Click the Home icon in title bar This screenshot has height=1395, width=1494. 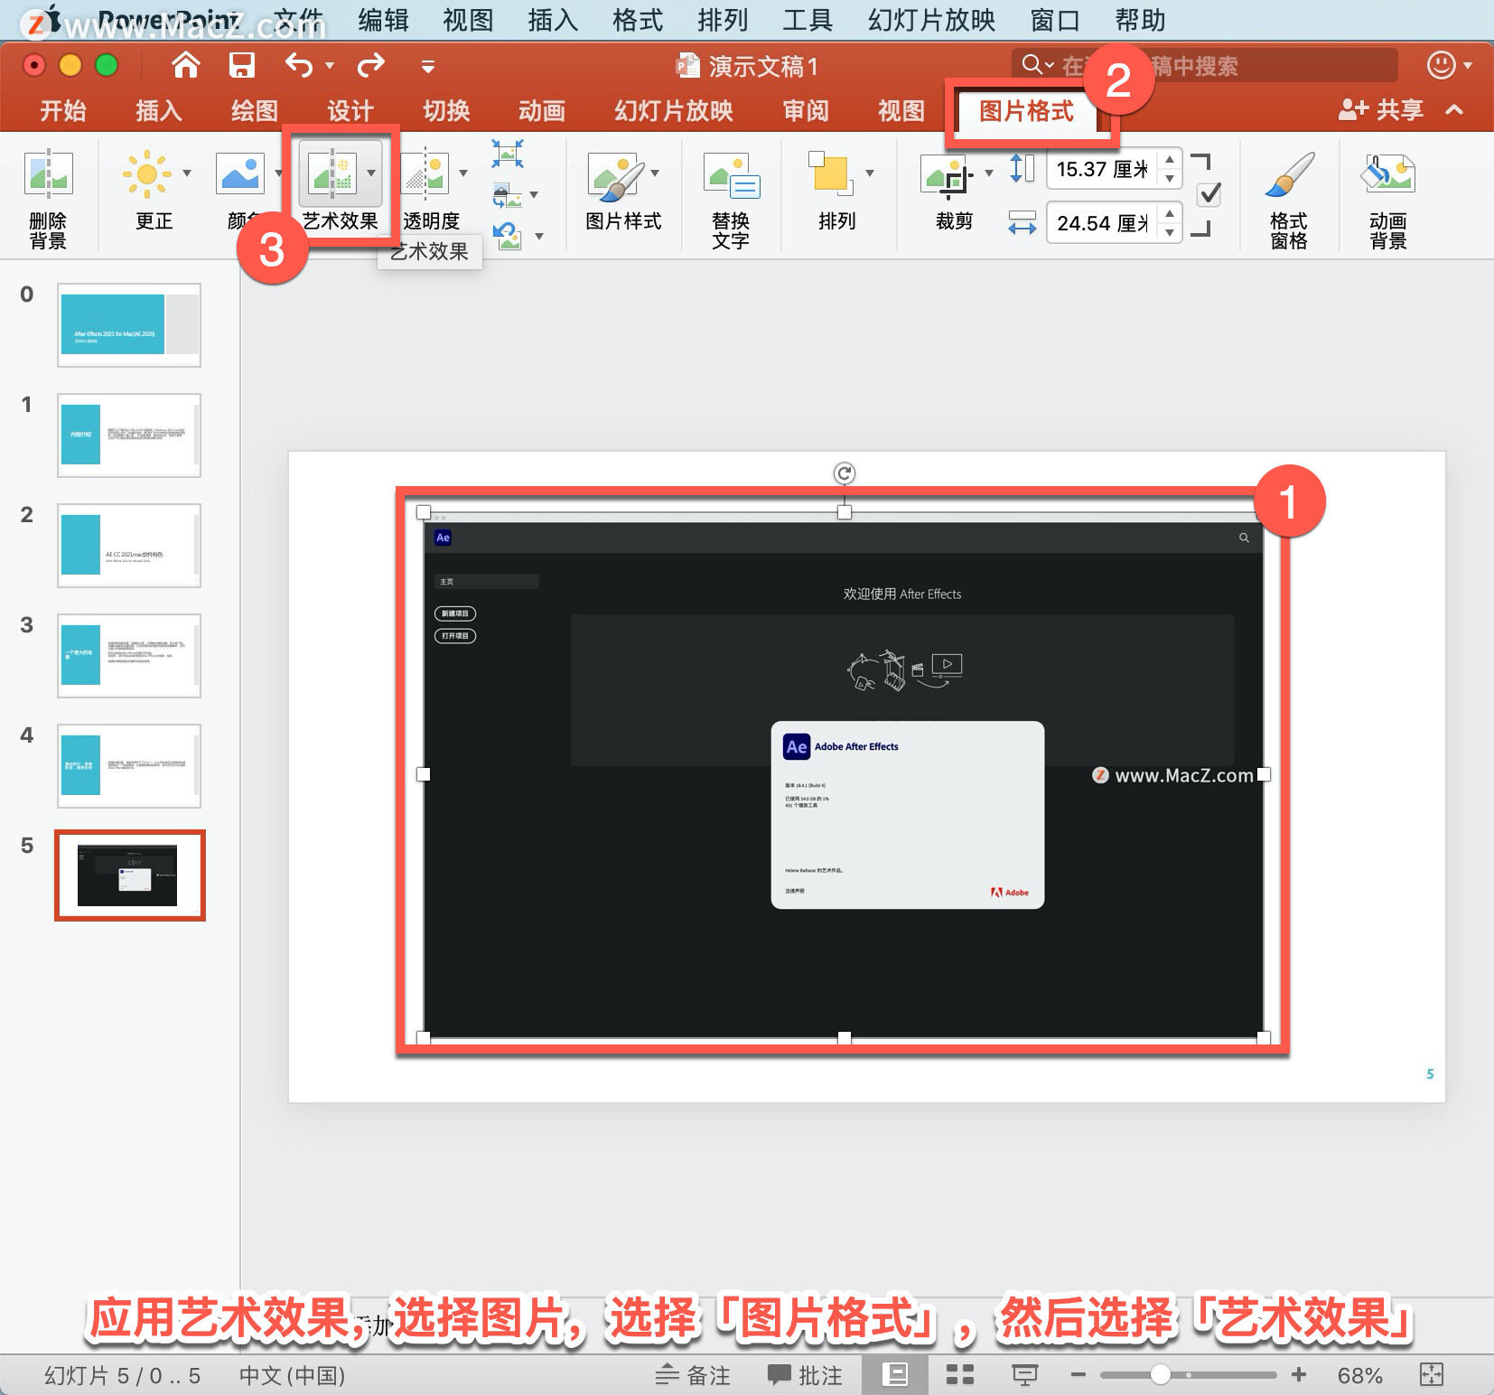pyautogui.click(x=186, y=65)
